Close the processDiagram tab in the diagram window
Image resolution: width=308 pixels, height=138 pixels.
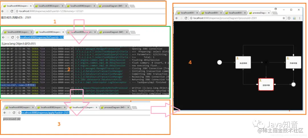coord(269,13)
